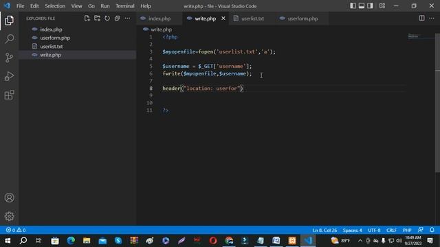Change indentation via Spaces: 4
440x247 pixels.
click(352, 231)
